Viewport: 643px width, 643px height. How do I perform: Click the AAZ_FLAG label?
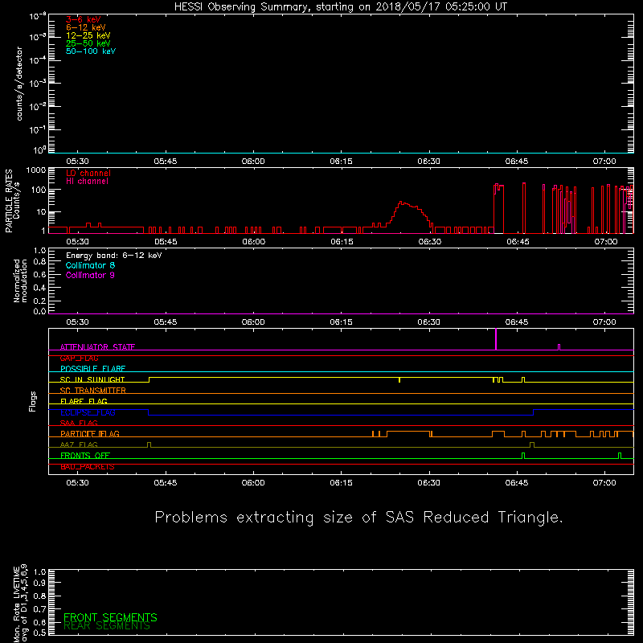(x=79, y=444)
